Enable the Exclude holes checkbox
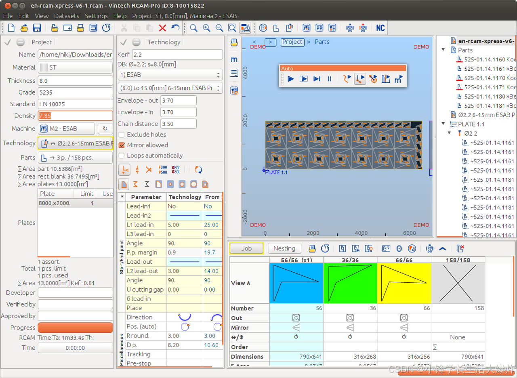517x378 pixels. pos(122,134)
